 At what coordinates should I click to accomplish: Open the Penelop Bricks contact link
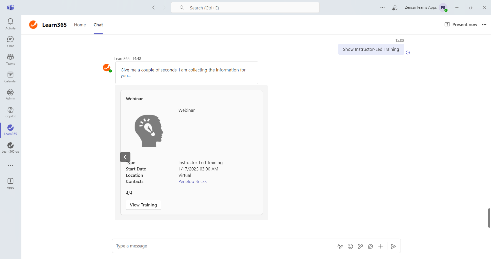click(192, 181)
